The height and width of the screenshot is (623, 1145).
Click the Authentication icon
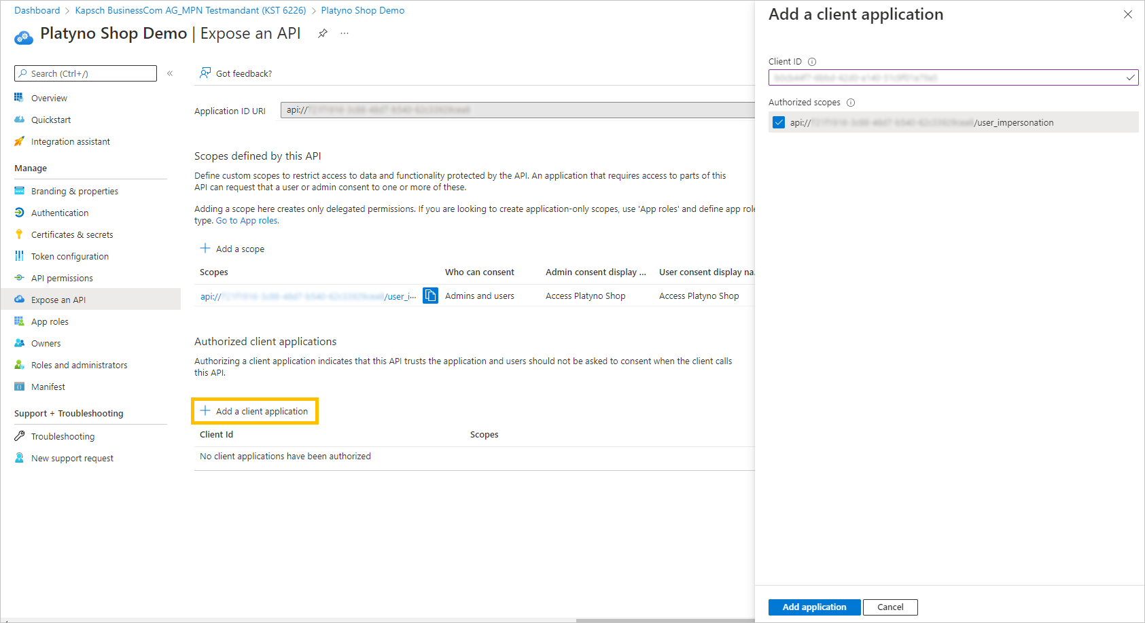(19, 213)
